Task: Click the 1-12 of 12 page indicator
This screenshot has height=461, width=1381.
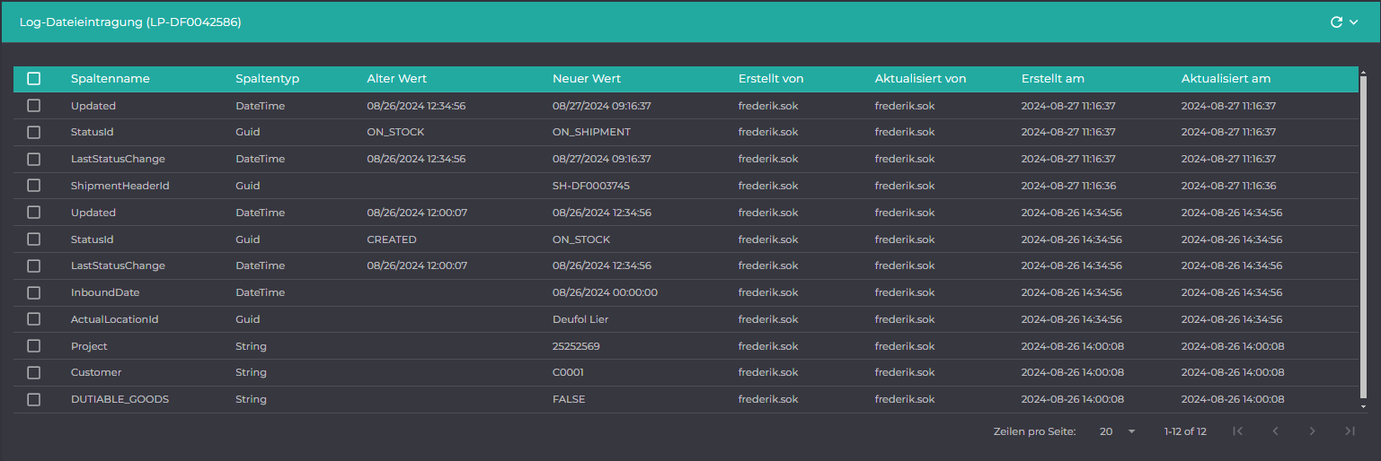Action: (x=1185, y=431)
